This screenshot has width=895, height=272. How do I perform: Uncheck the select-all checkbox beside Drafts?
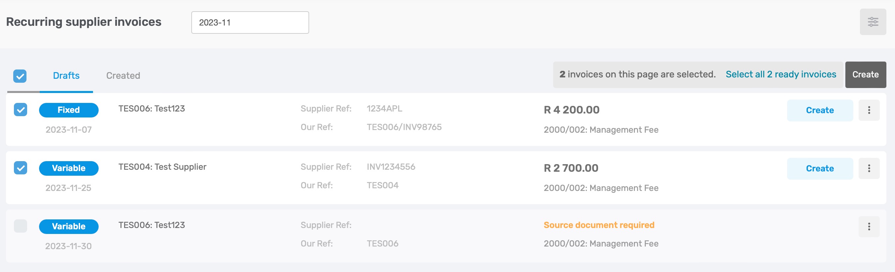[20, 76]
